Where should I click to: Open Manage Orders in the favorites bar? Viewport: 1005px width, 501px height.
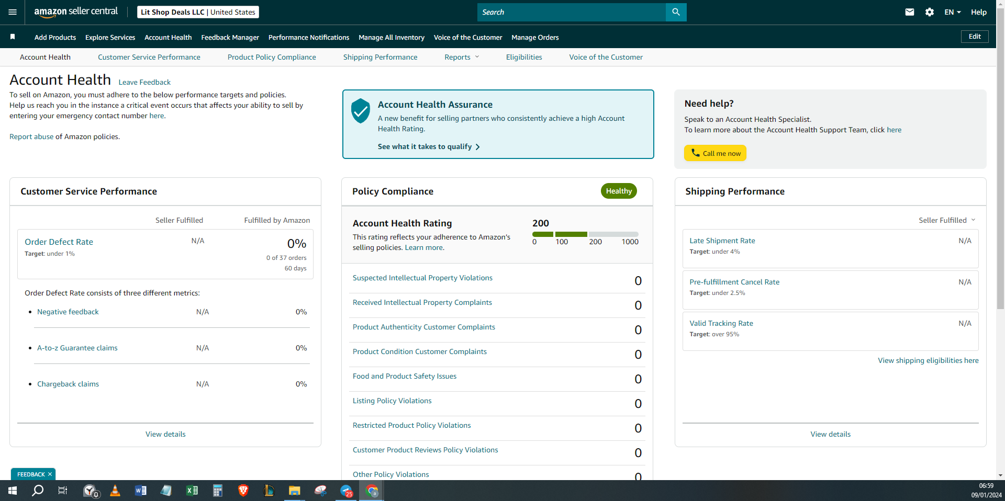pyautogui.click(x=535, y=37)
